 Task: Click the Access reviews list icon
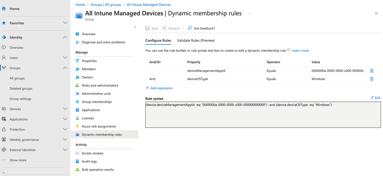tap(77, 153)
